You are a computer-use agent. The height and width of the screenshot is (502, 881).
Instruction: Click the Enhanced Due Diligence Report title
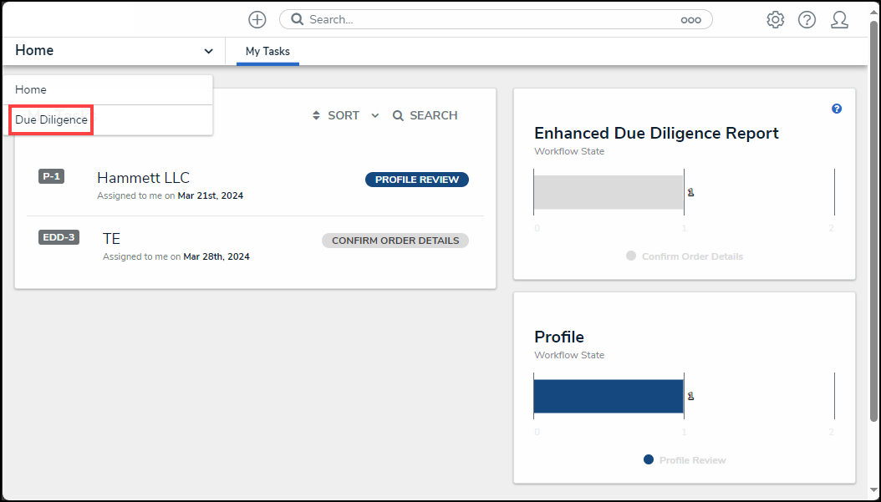[656, 133]
